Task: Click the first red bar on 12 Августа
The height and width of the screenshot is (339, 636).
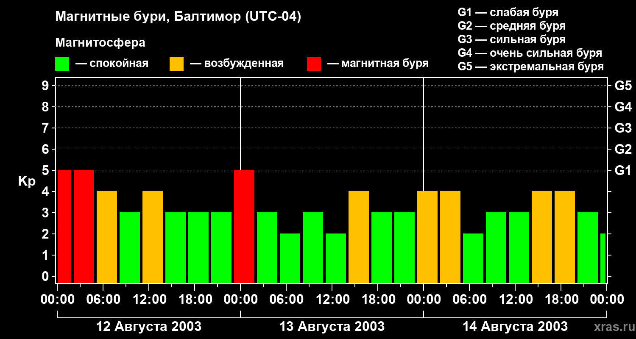Action: coord(64,226)
